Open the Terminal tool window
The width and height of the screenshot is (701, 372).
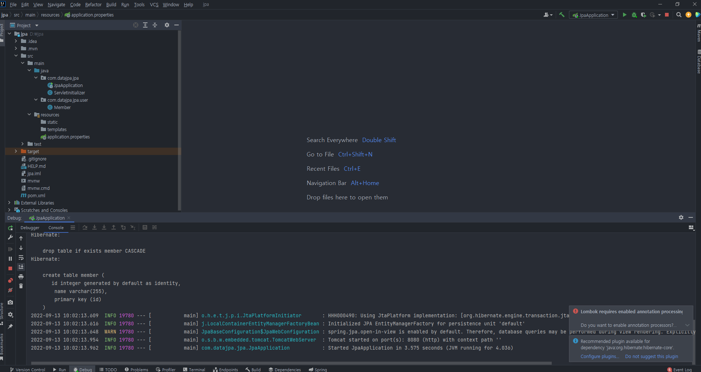point(194,369)
